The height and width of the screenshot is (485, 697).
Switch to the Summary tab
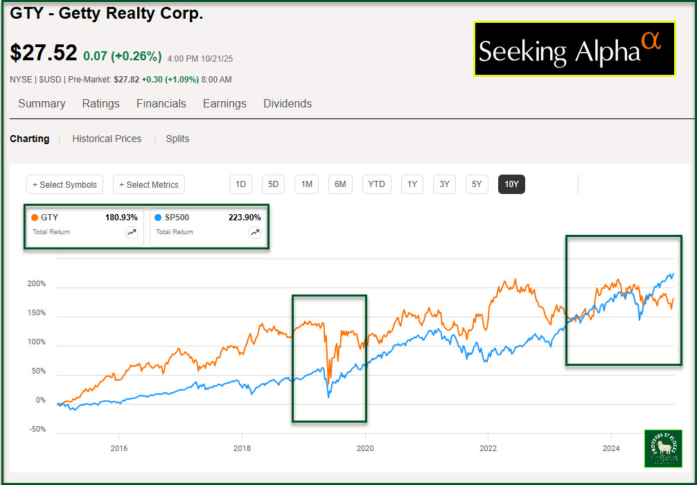42,104
